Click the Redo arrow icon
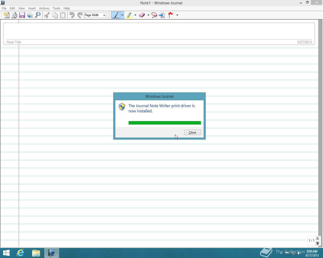 pos(80,15)
